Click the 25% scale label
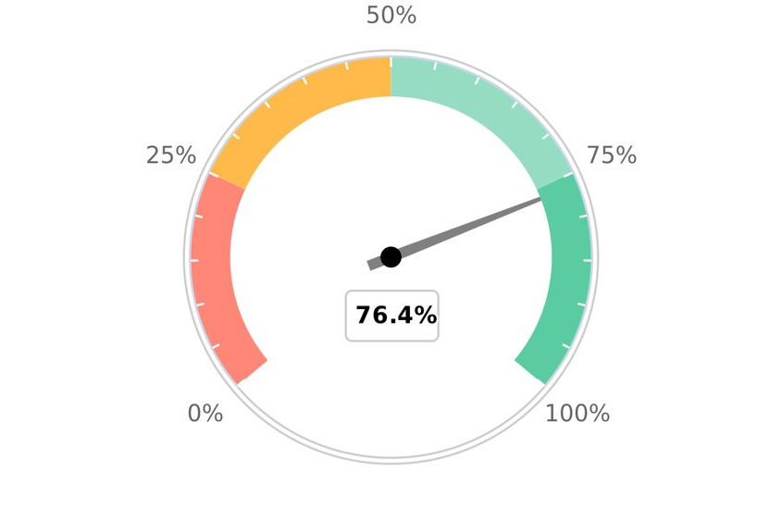 pyautogui.click(x=171, y=155)
